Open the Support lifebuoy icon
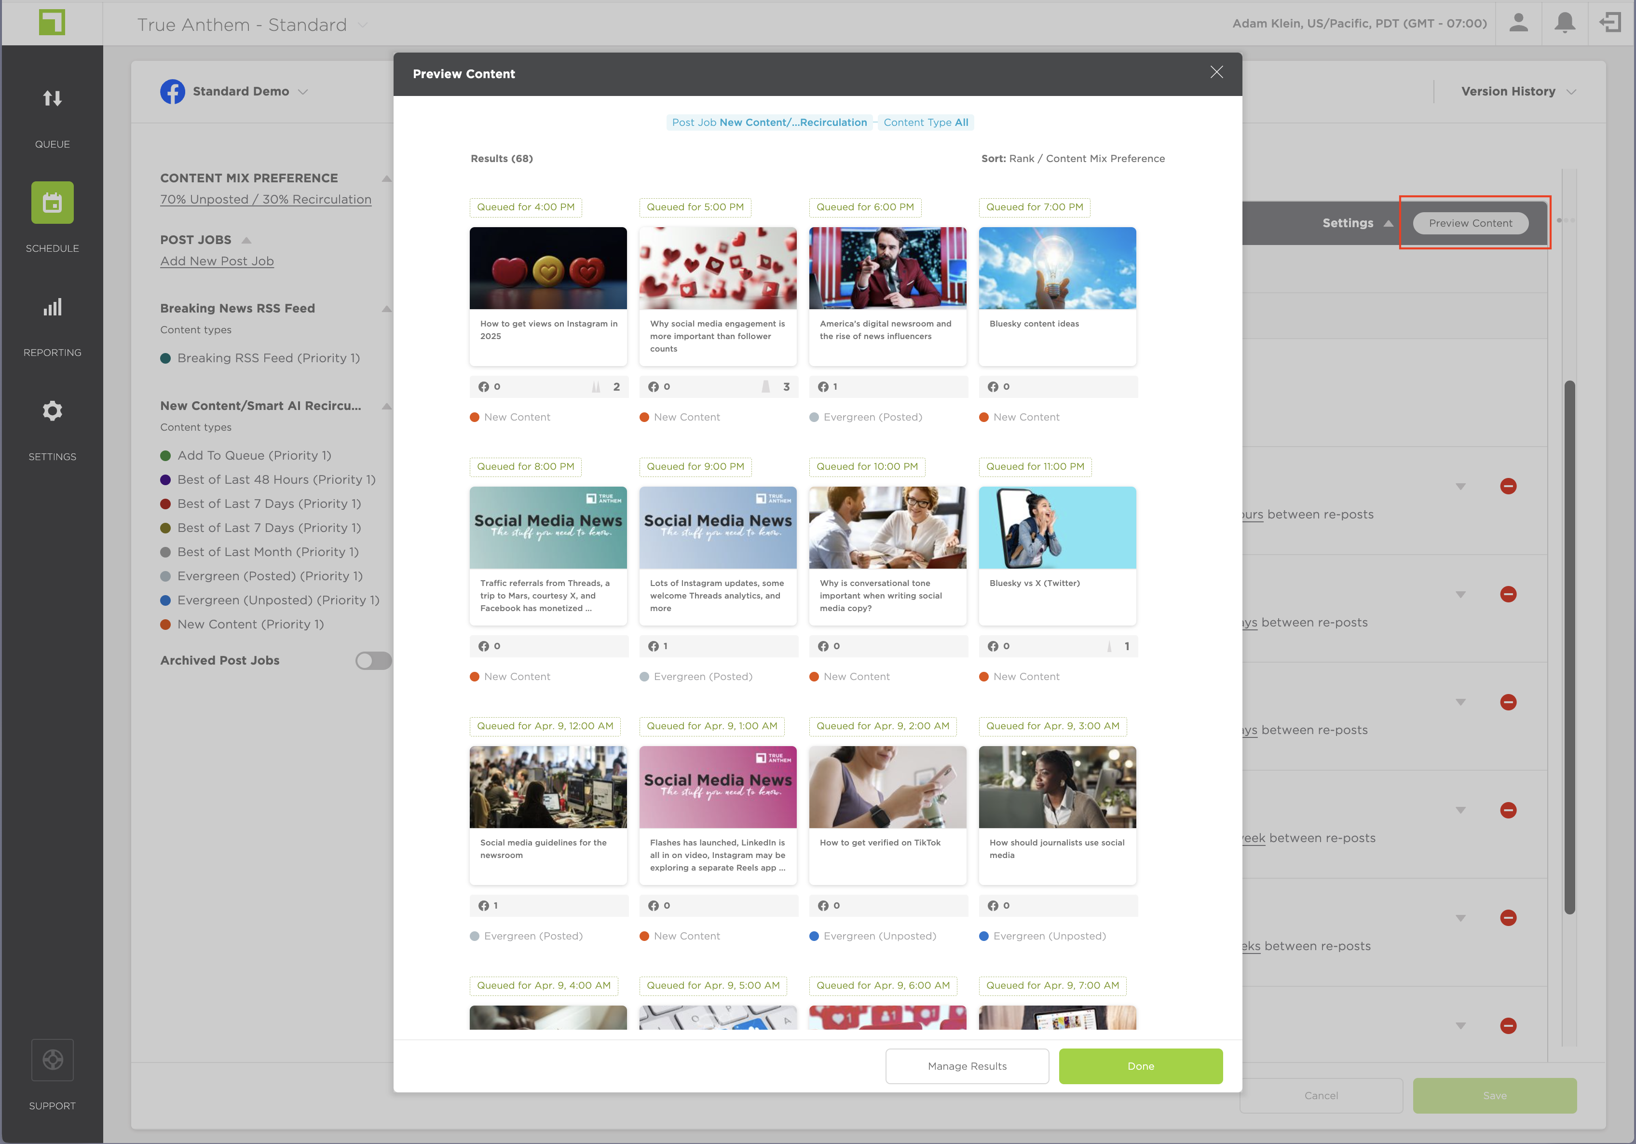 point(52,1060)
